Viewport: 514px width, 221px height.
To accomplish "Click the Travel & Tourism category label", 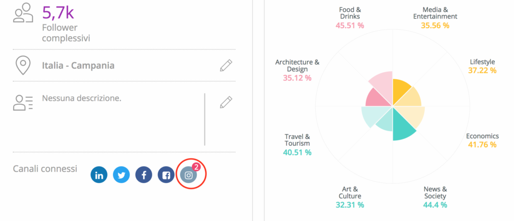I will click(297, 140).
